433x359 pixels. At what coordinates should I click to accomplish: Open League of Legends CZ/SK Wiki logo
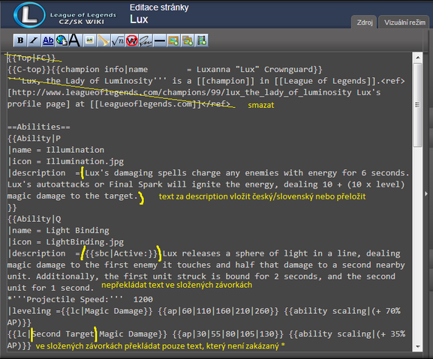(x=65, y=15)
